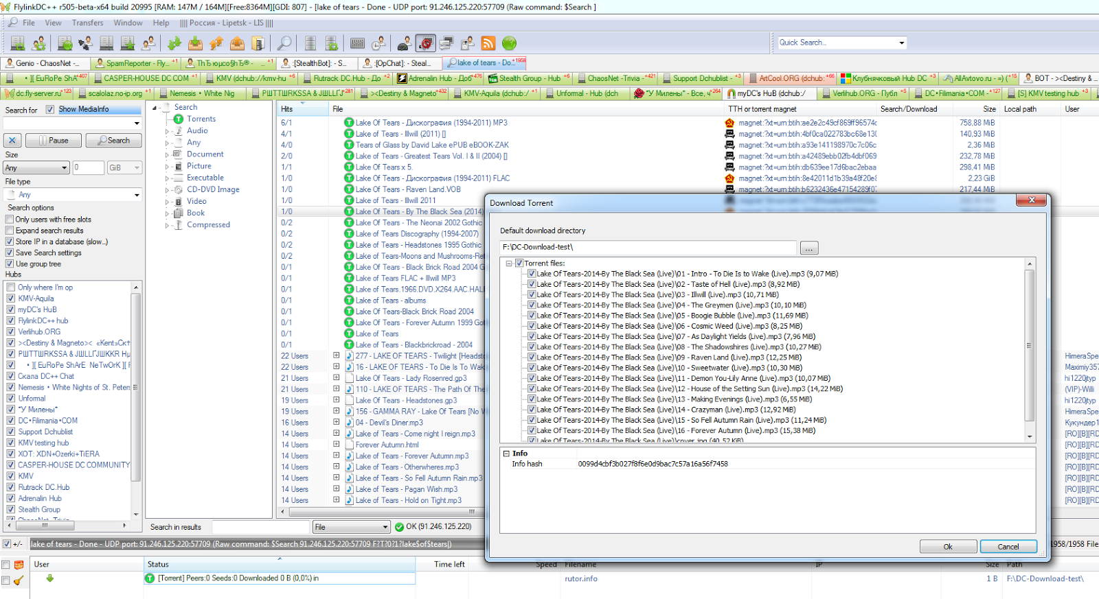The image size is (1099, 599).
Task: Click the torrent file list vertical scrollbar
Action: [1029, 350]
